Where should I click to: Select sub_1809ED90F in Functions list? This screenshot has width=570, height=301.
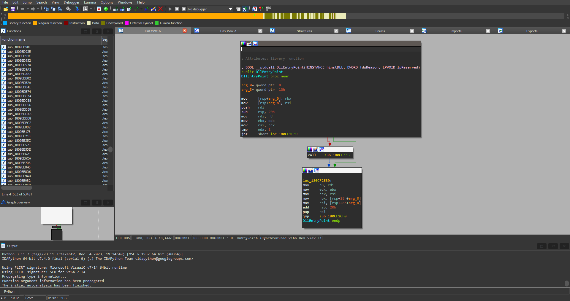tap(19, 47)
